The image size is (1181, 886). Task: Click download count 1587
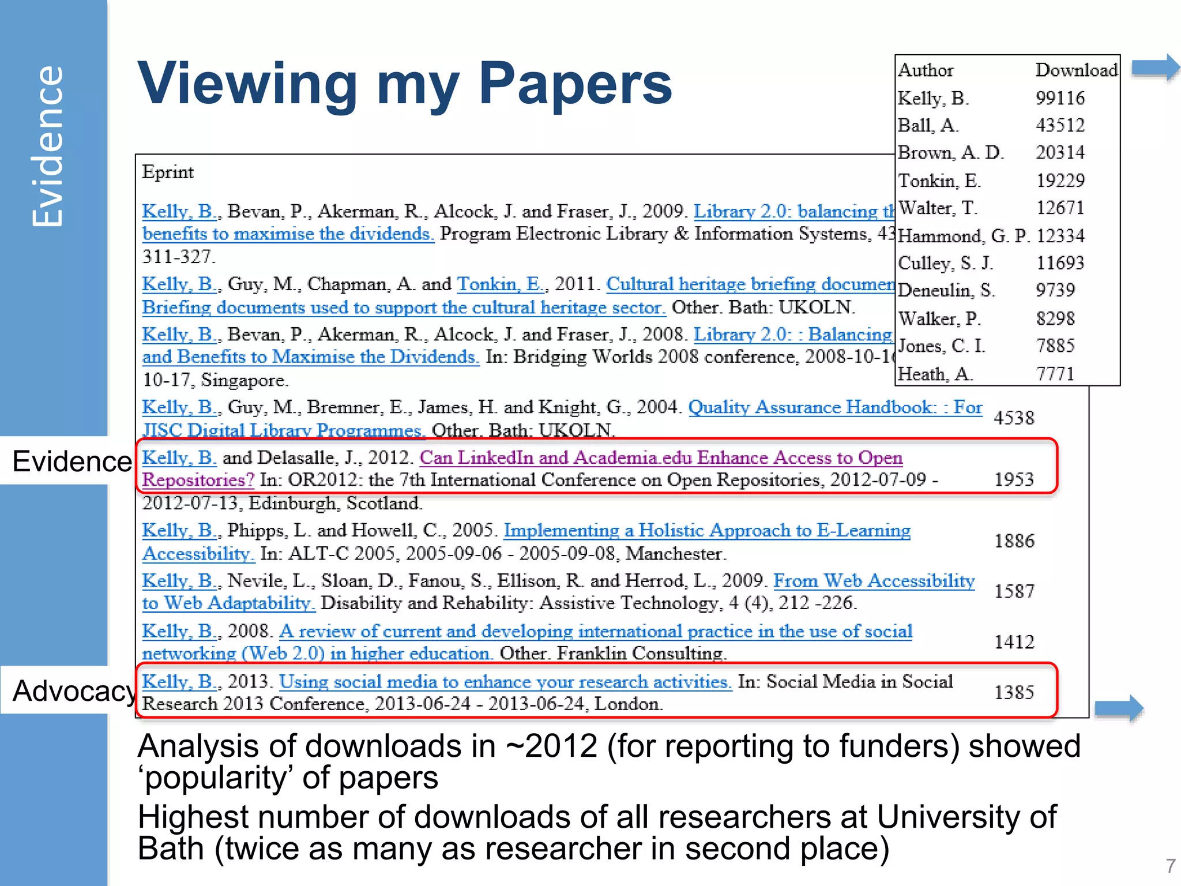pos(1014,591)
